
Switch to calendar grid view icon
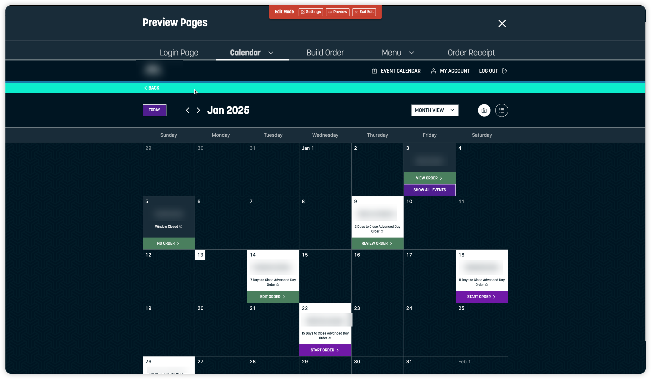tap(484, 110)
